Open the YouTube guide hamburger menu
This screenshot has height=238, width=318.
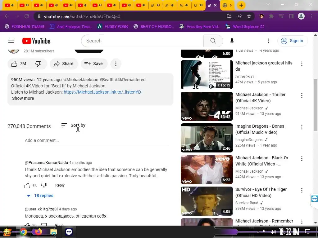(x=11, y=41)
